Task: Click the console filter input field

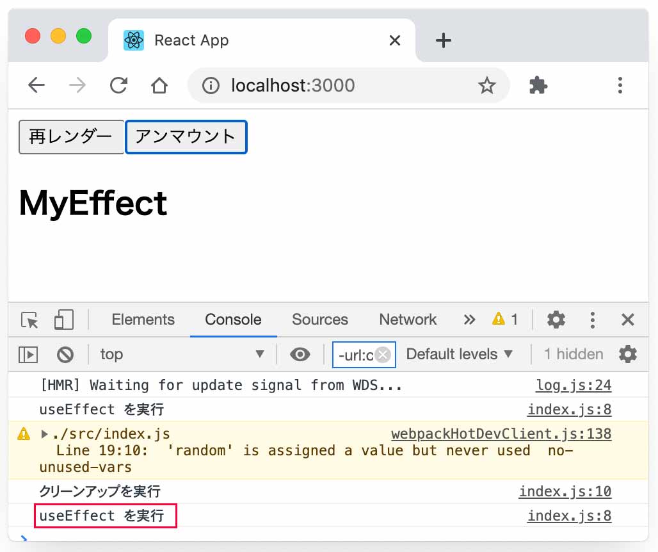Action: pos(356,355)
